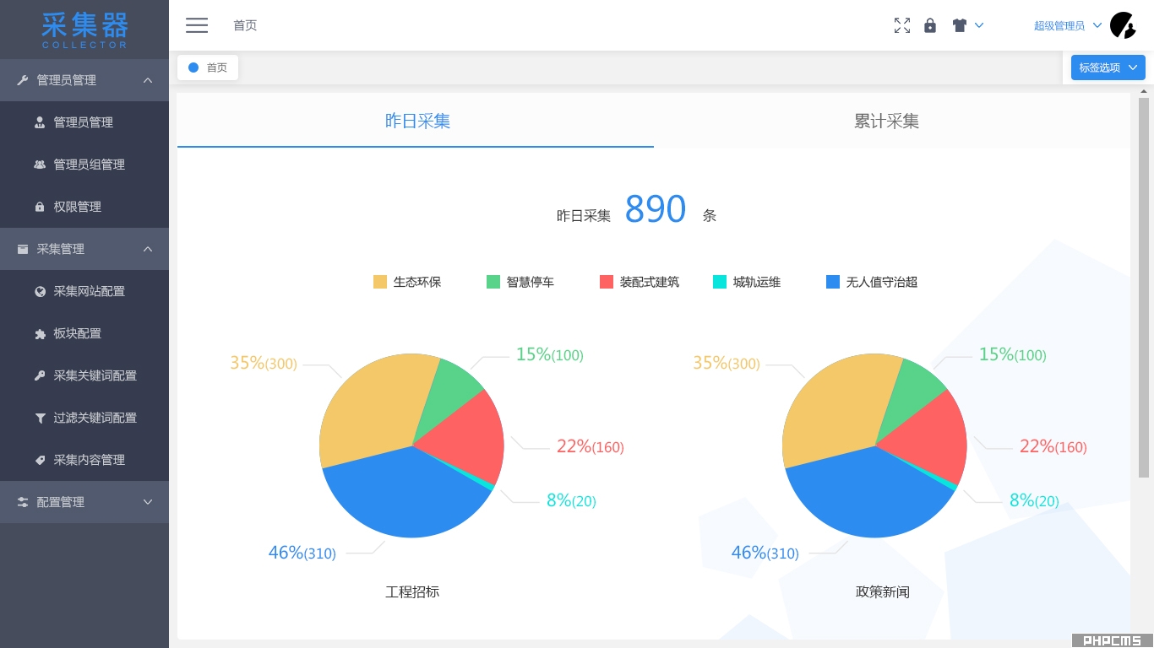This screenshot has height=648, width=1154.
Task: Toggle the 生态环保 legend item
Action: [x=407, y=282]
